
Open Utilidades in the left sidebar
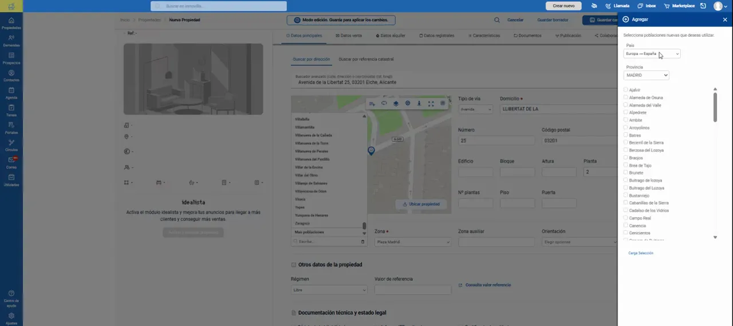[11, 180]
